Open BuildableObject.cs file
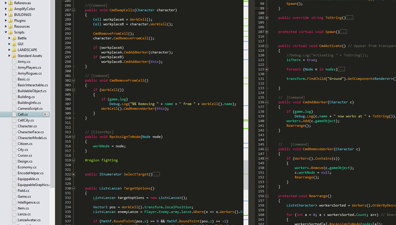Screen dimensions: 396x225 [32, 91]
